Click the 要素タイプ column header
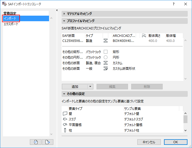Viewport: 192px width, 148px height. click(x=96, y=108)
